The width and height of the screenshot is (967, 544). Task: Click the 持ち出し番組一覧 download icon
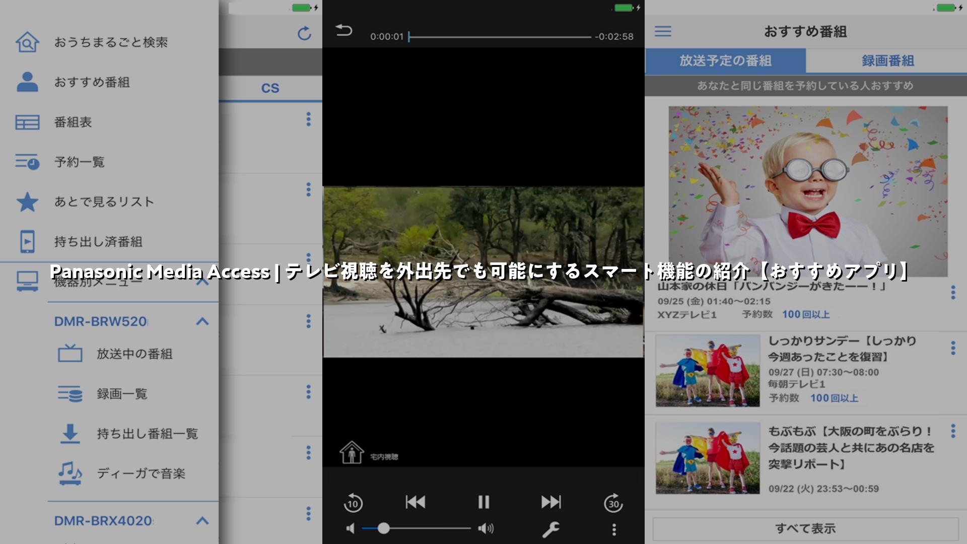[x=70, y=433]
